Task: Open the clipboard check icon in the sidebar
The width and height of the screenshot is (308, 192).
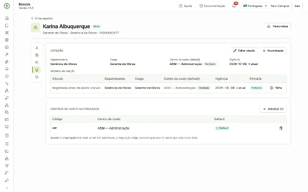Action: pos(7,135)
